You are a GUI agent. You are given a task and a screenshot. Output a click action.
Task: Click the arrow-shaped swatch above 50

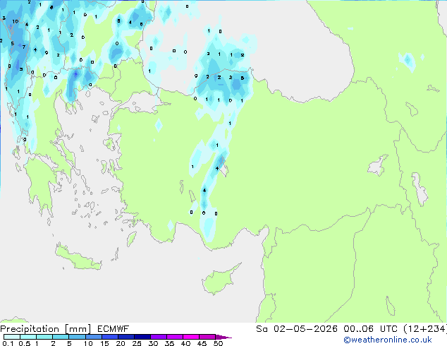click(223, 337)
